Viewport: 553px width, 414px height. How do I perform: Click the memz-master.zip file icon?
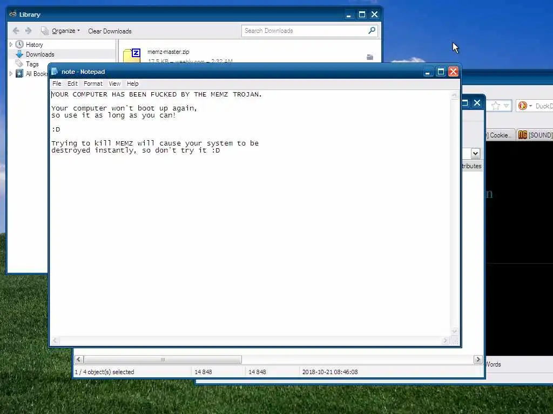132,56
